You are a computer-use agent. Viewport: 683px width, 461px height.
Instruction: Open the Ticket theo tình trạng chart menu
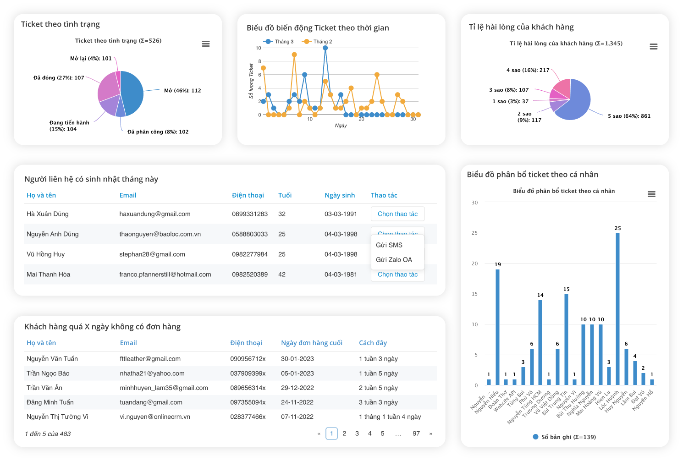coord(206,44)
